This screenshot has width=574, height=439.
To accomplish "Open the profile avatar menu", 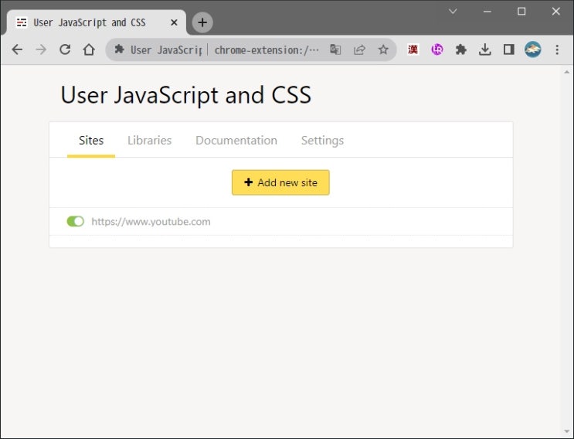I will tap(532, 49).
